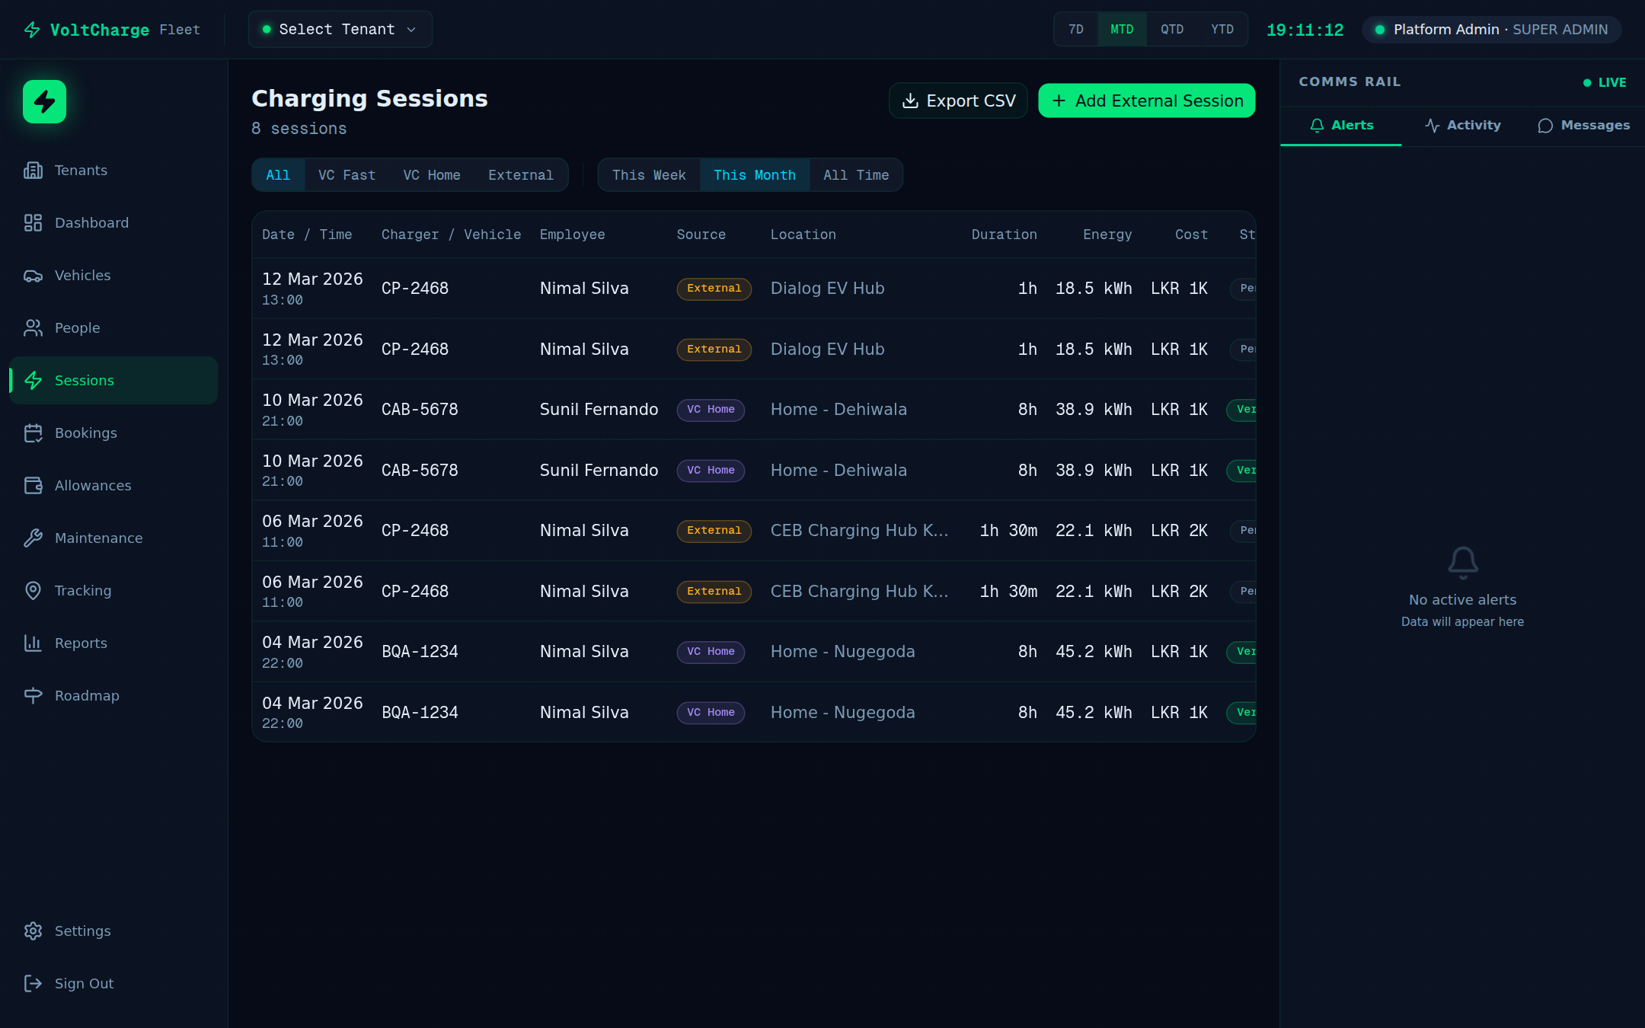This screenshot has height=1028, width=1645.
Task: Filter sessions by External source
Action: [x=520, y=174]
